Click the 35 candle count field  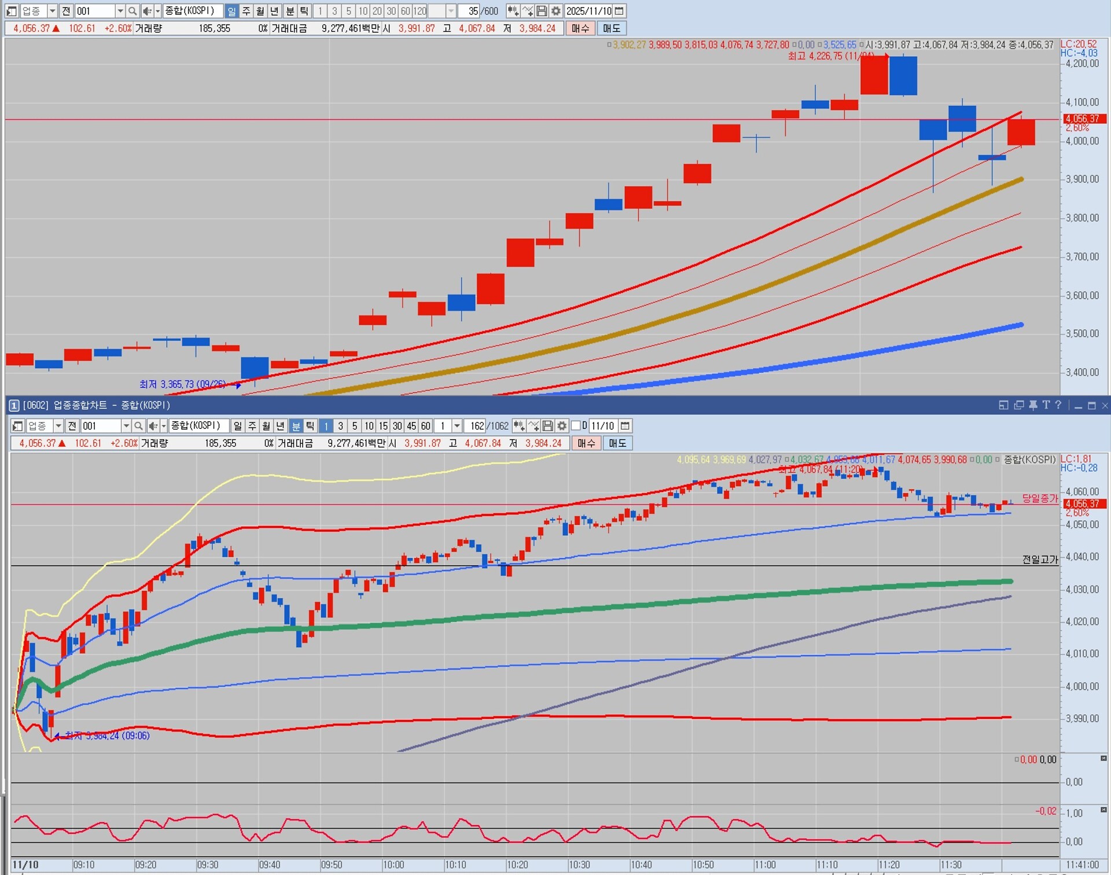tap(470, 11)
